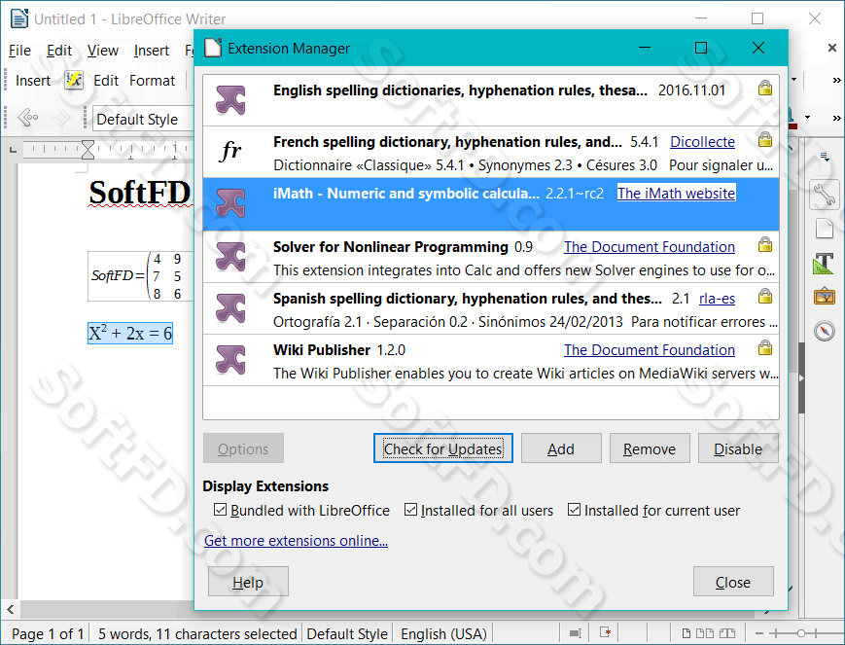This screenshot has width=845, height=645.
Task: Select single-page view in status bar
Action: click(687, 633)
